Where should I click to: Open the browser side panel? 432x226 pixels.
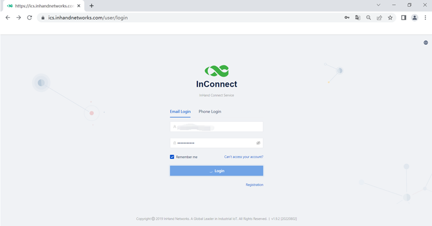click(x=403, y=18)
